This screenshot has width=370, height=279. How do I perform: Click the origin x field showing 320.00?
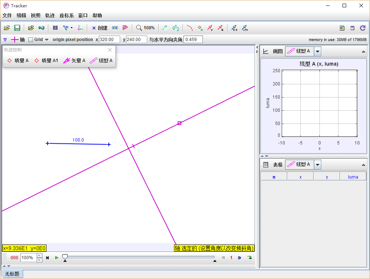point(109,40)
